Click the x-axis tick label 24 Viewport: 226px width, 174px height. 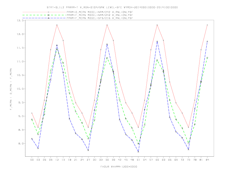click(82, 160)
